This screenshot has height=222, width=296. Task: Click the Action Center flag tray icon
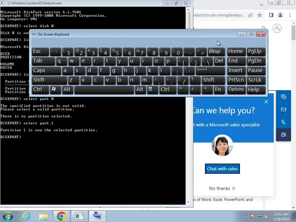(x=253, y=217)
